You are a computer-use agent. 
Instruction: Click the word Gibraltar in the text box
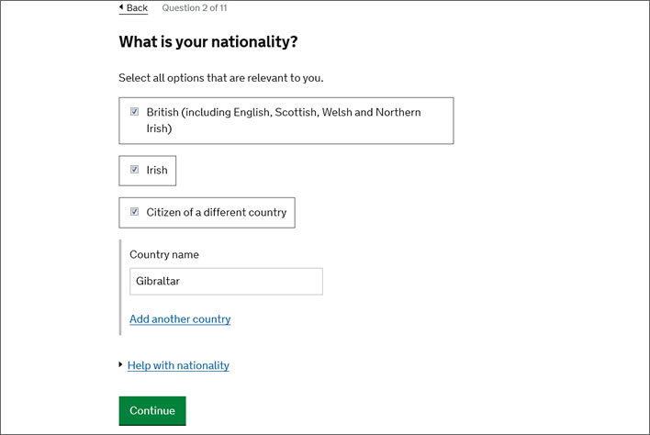click(x=158, y=281)
